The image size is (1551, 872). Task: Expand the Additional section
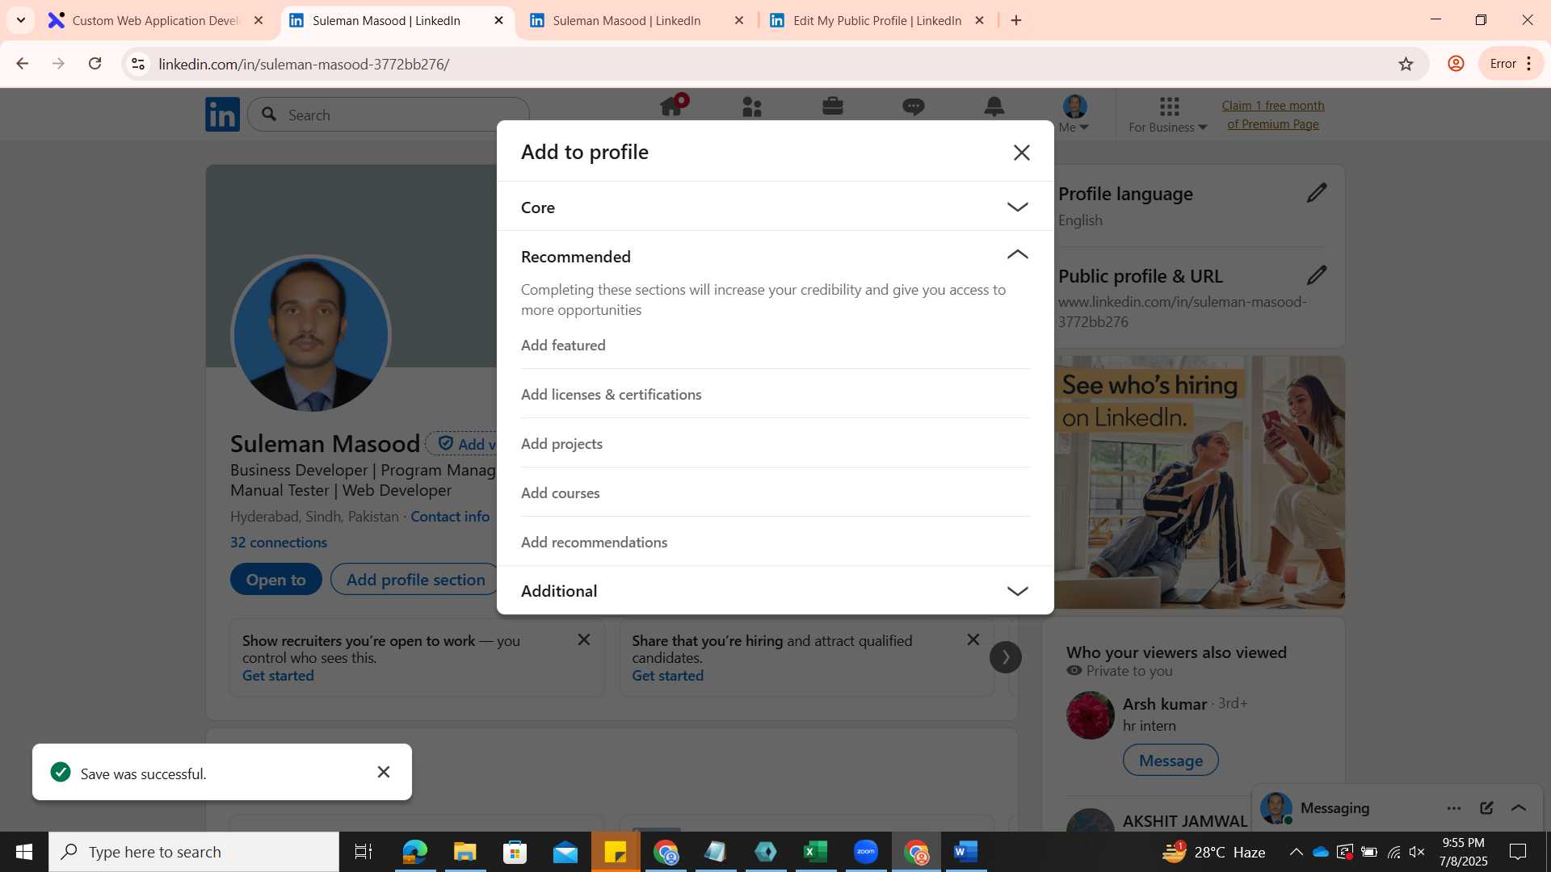click(x=775, y=591)
